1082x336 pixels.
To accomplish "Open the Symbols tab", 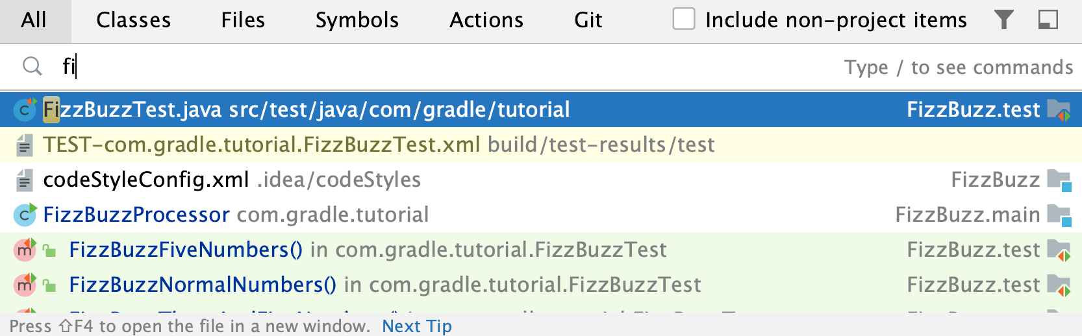I will (357, 20).
